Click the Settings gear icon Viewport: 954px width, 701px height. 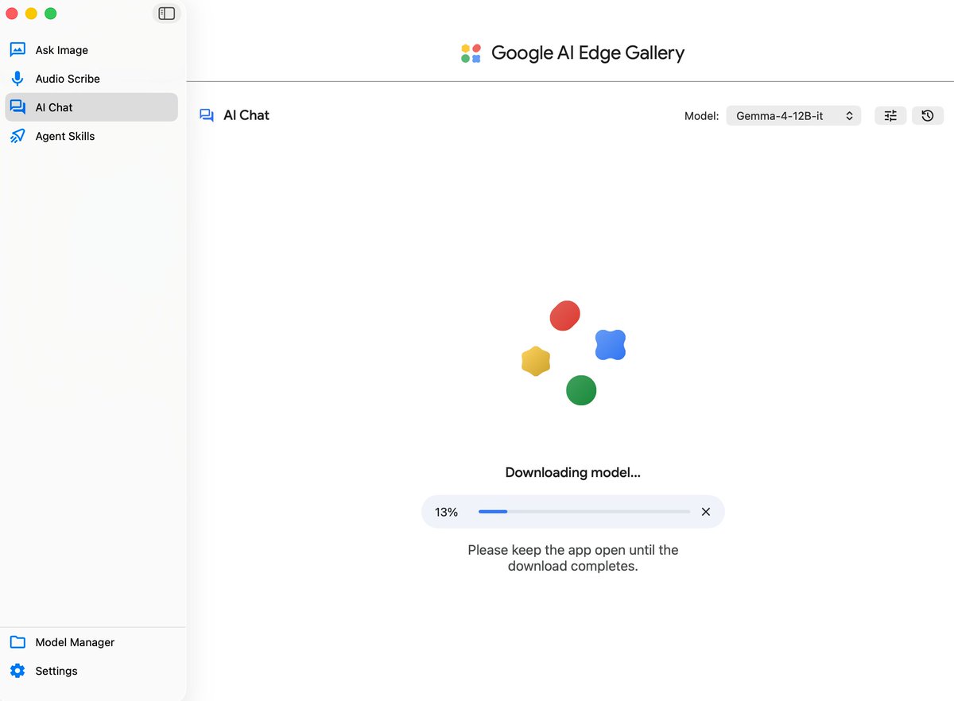point(17,671)
